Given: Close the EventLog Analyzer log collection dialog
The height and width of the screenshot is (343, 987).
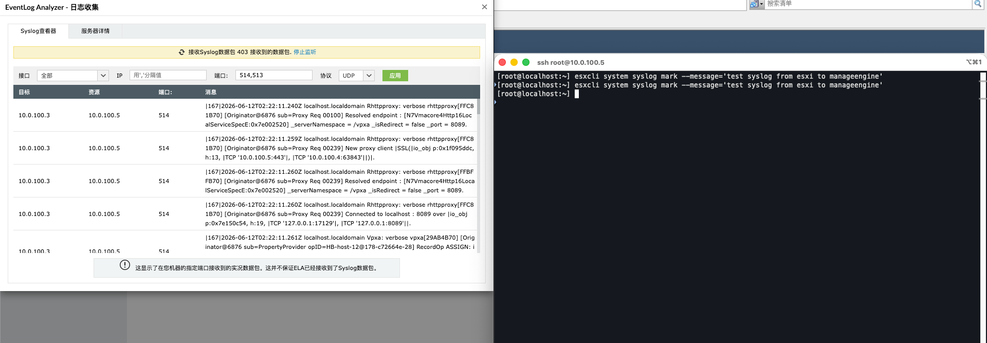Looking at the screenshot, I should [x=484, y=7].
